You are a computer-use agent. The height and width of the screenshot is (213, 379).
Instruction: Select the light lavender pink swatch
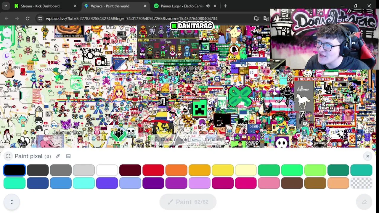(199, 183)
